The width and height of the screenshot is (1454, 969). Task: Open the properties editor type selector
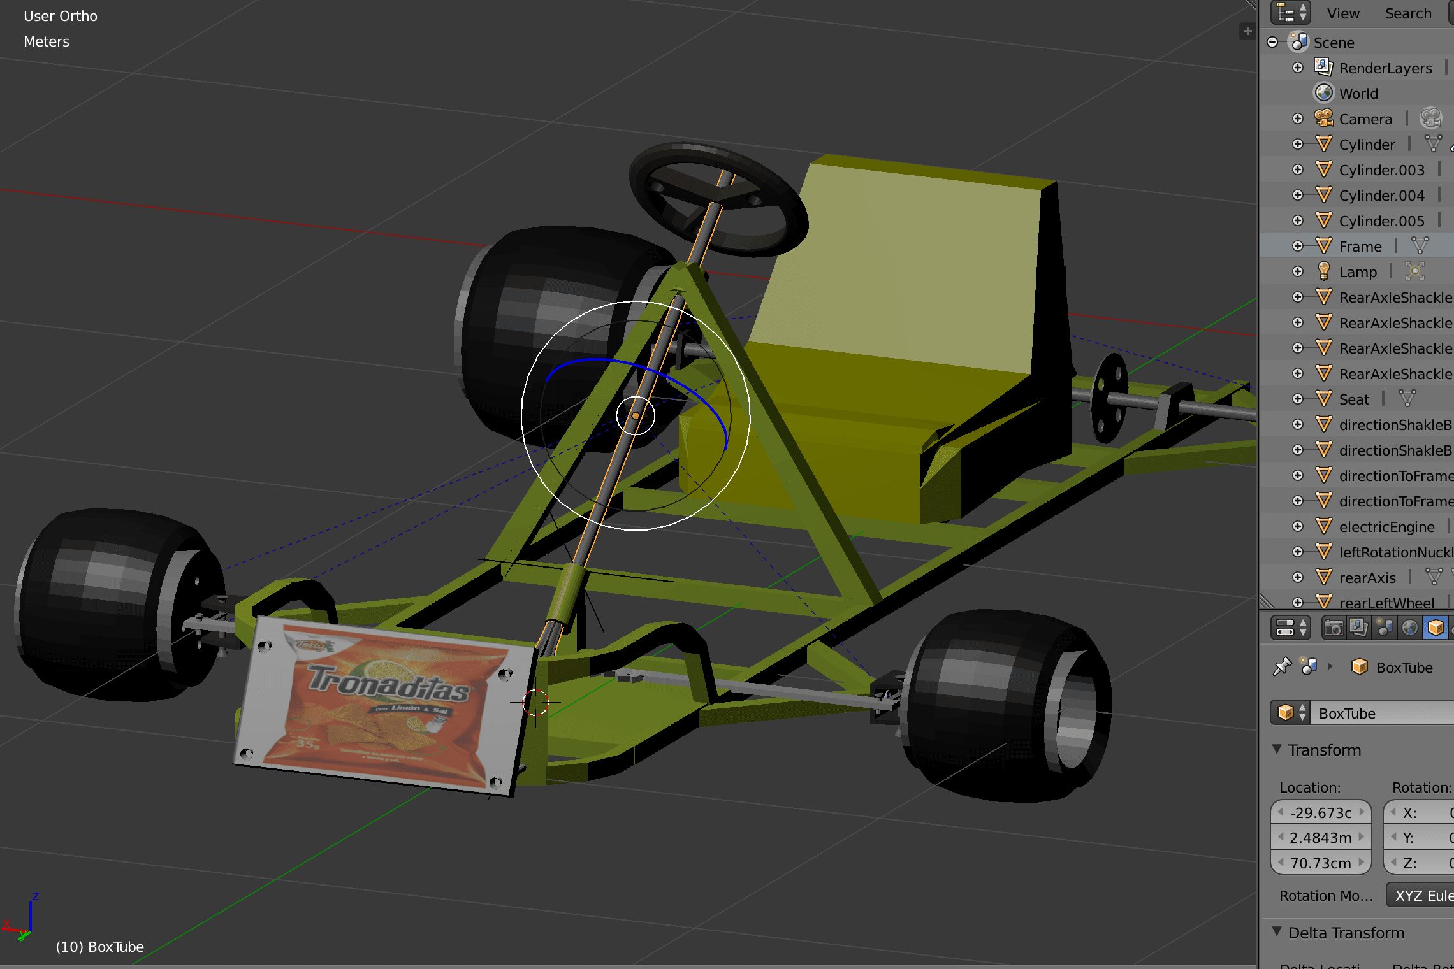[1291, 628]
